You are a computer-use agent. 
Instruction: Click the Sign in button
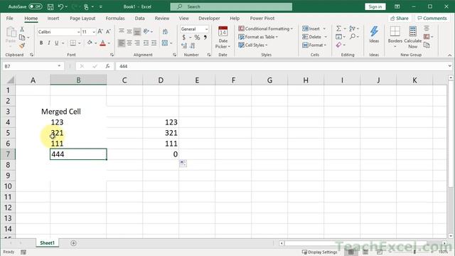click(x=375, y=6)
